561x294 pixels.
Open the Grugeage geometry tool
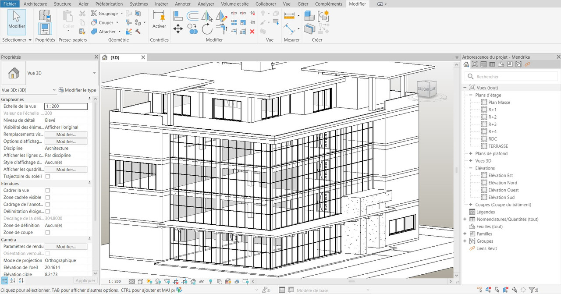[x=108, y=14]
